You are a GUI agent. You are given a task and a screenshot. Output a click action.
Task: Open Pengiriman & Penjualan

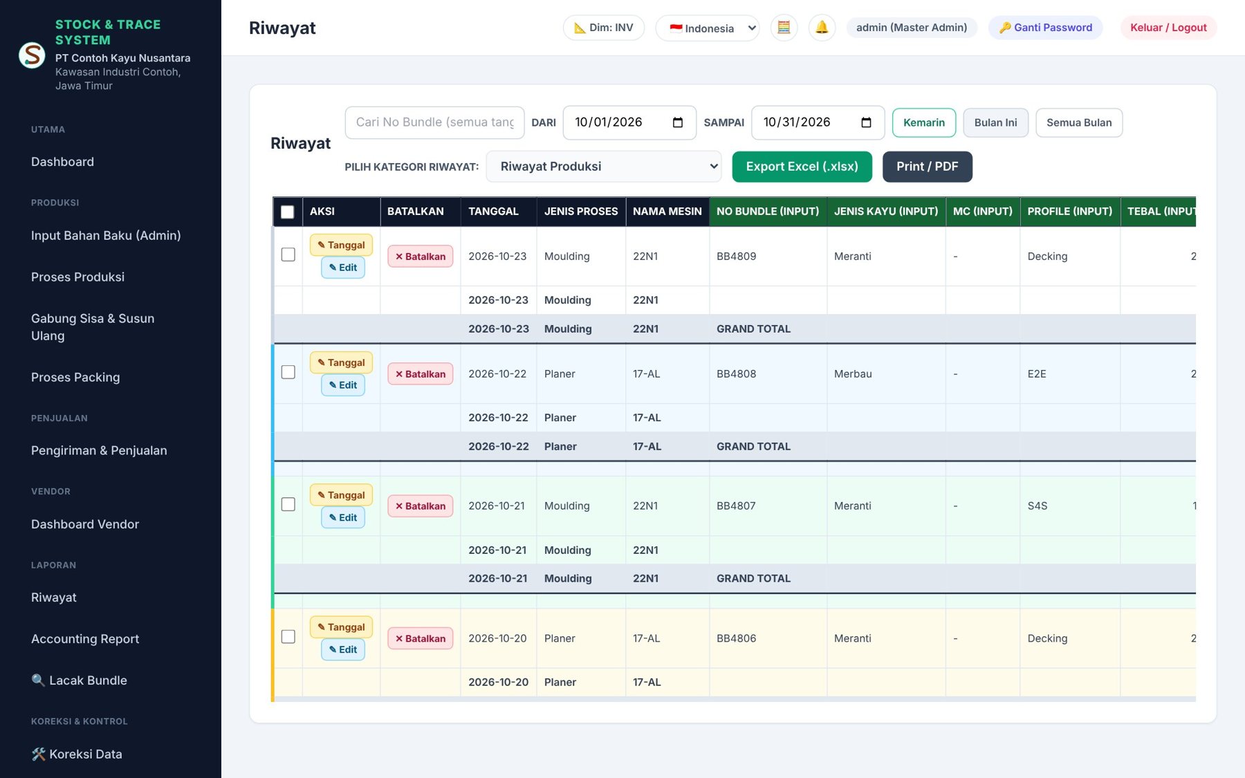tap(99, 451)
